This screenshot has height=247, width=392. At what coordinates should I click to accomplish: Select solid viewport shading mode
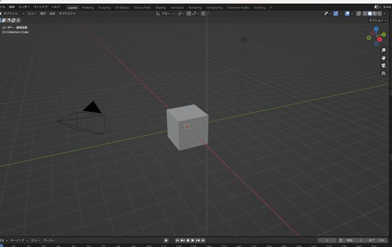(370, 13)
